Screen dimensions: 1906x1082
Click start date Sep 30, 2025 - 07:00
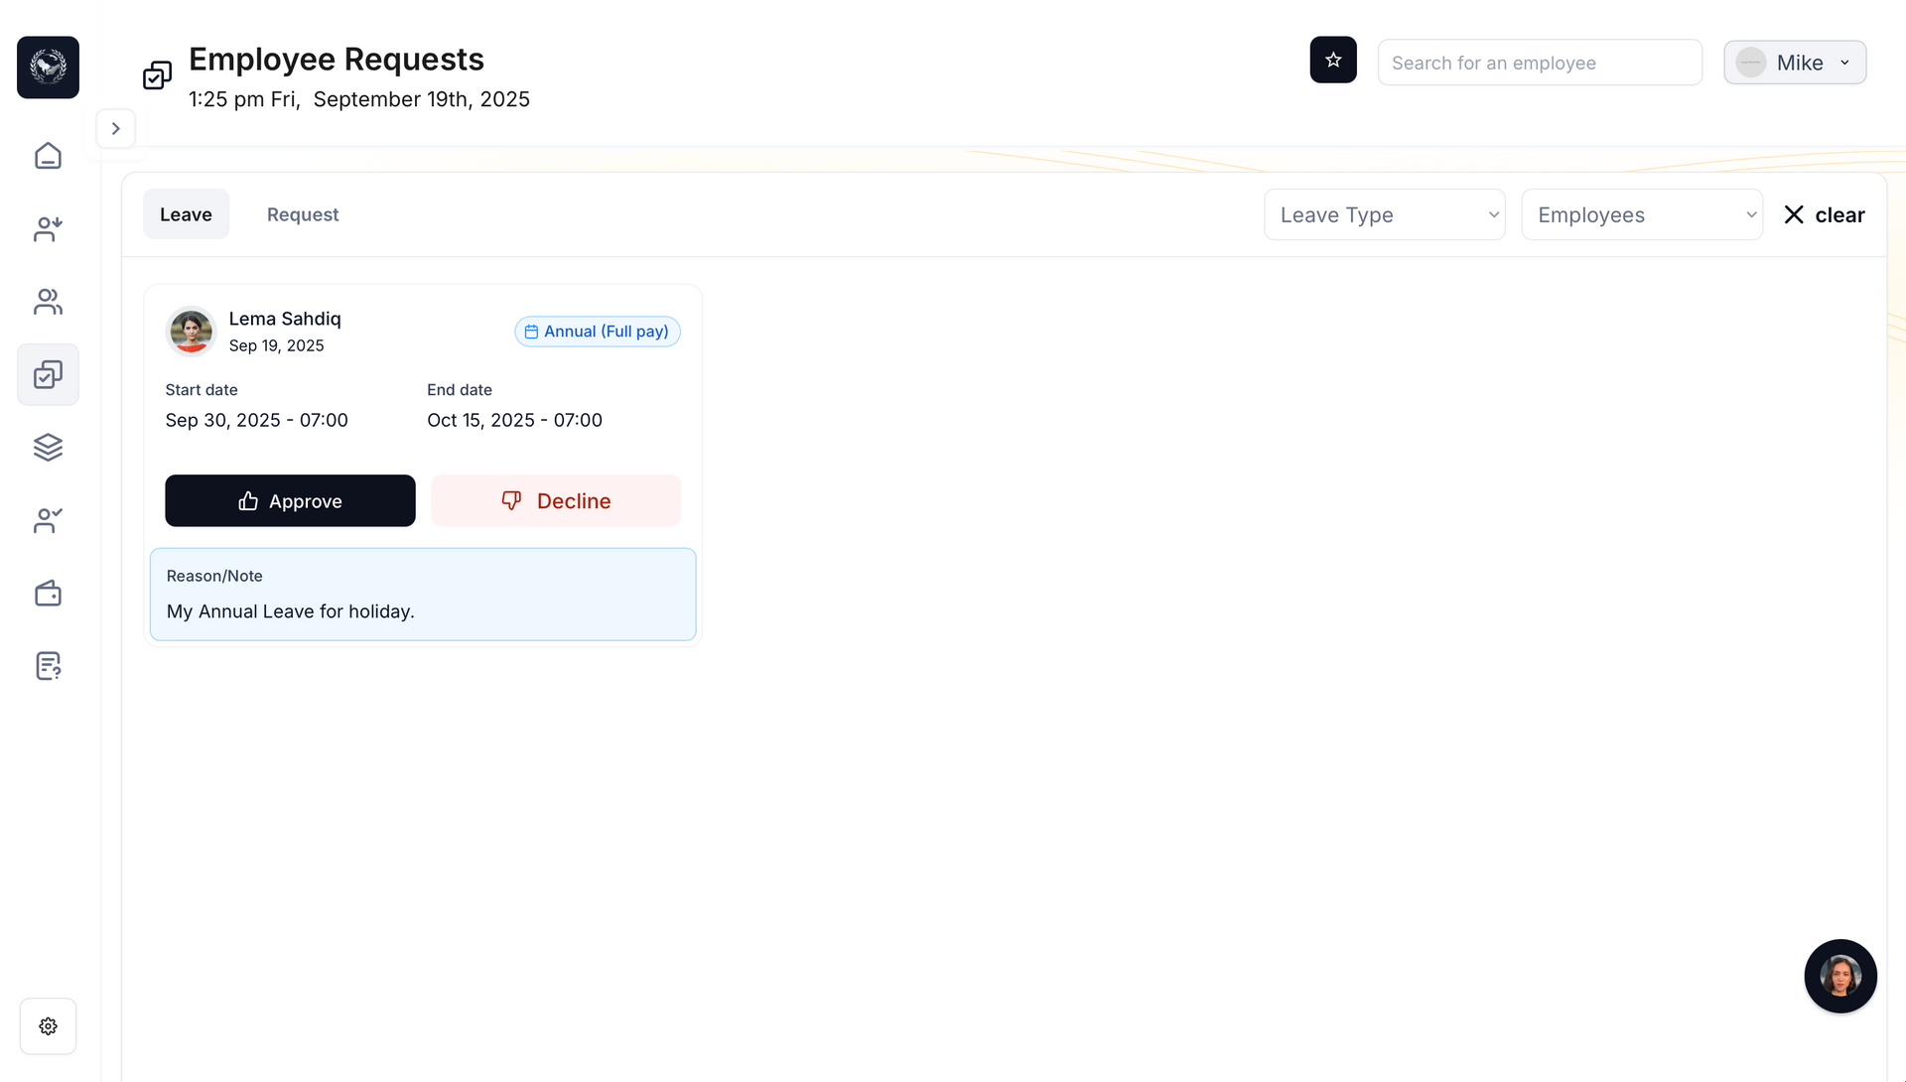(256, 420)
